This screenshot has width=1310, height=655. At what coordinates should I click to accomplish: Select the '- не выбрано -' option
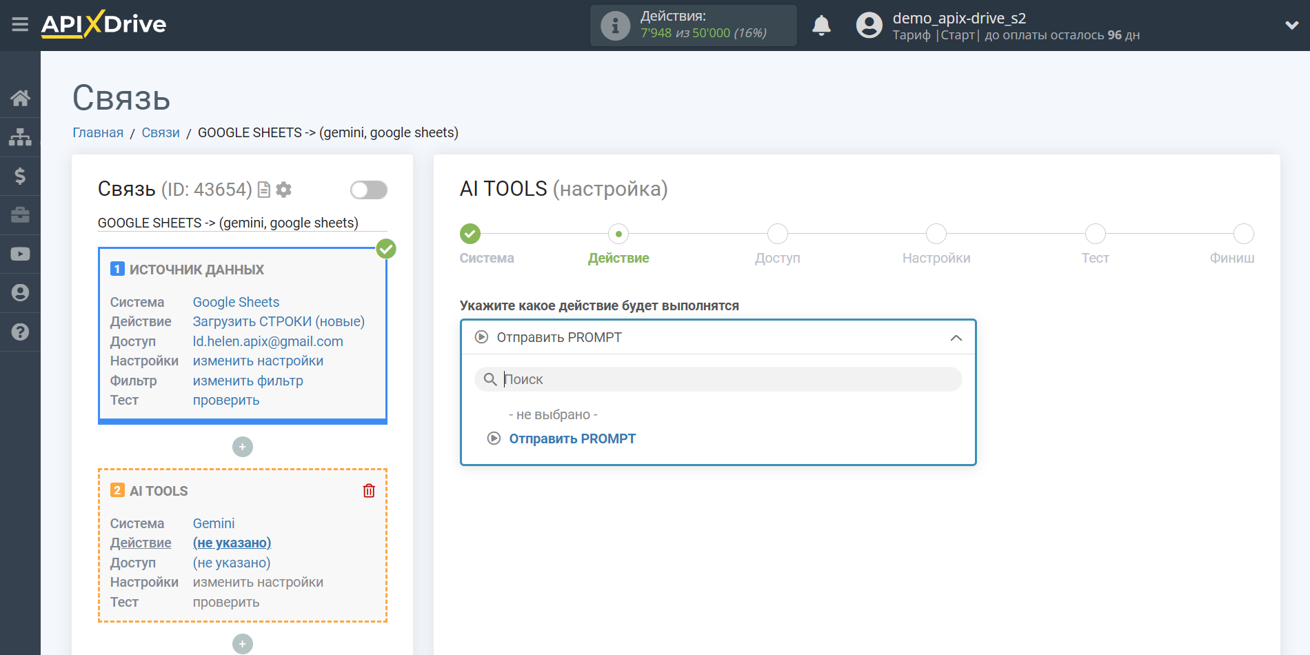(553, 414)
